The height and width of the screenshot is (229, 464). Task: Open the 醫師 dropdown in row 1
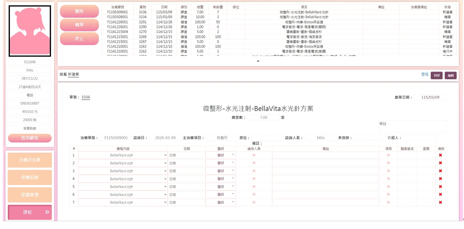point(221,155)
